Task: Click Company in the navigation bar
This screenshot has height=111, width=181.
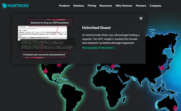Action: click(x=155, y=6)
